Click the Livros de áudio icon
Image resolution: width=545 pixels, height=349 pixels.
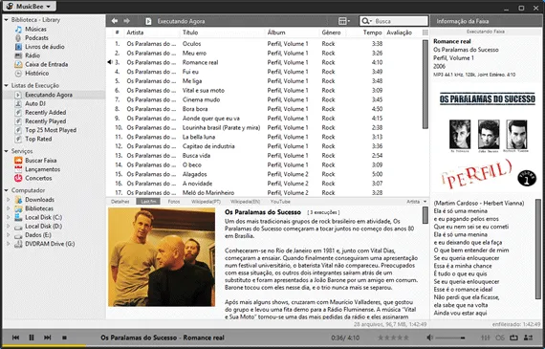(18, 47)
